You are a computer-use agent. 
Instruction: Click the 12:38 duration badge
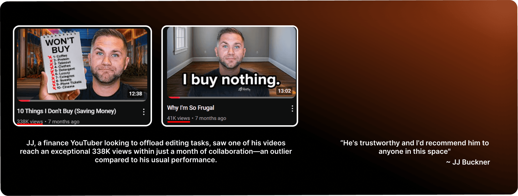coord(136,94)
